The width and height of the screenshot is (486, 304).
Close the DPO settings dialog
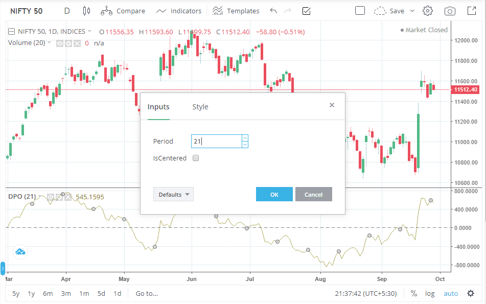click(332, 105)
